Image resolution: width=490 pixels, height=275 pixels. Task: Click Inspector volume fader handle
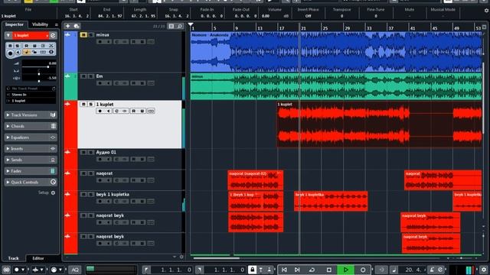click(x=47, y=66)
